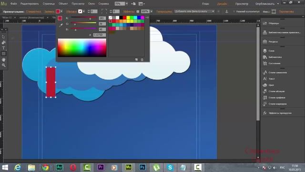The width and height of the screenshot is (305, 172).
Task: Click the red rectangle on the canvas
Action: click(51, 82)
